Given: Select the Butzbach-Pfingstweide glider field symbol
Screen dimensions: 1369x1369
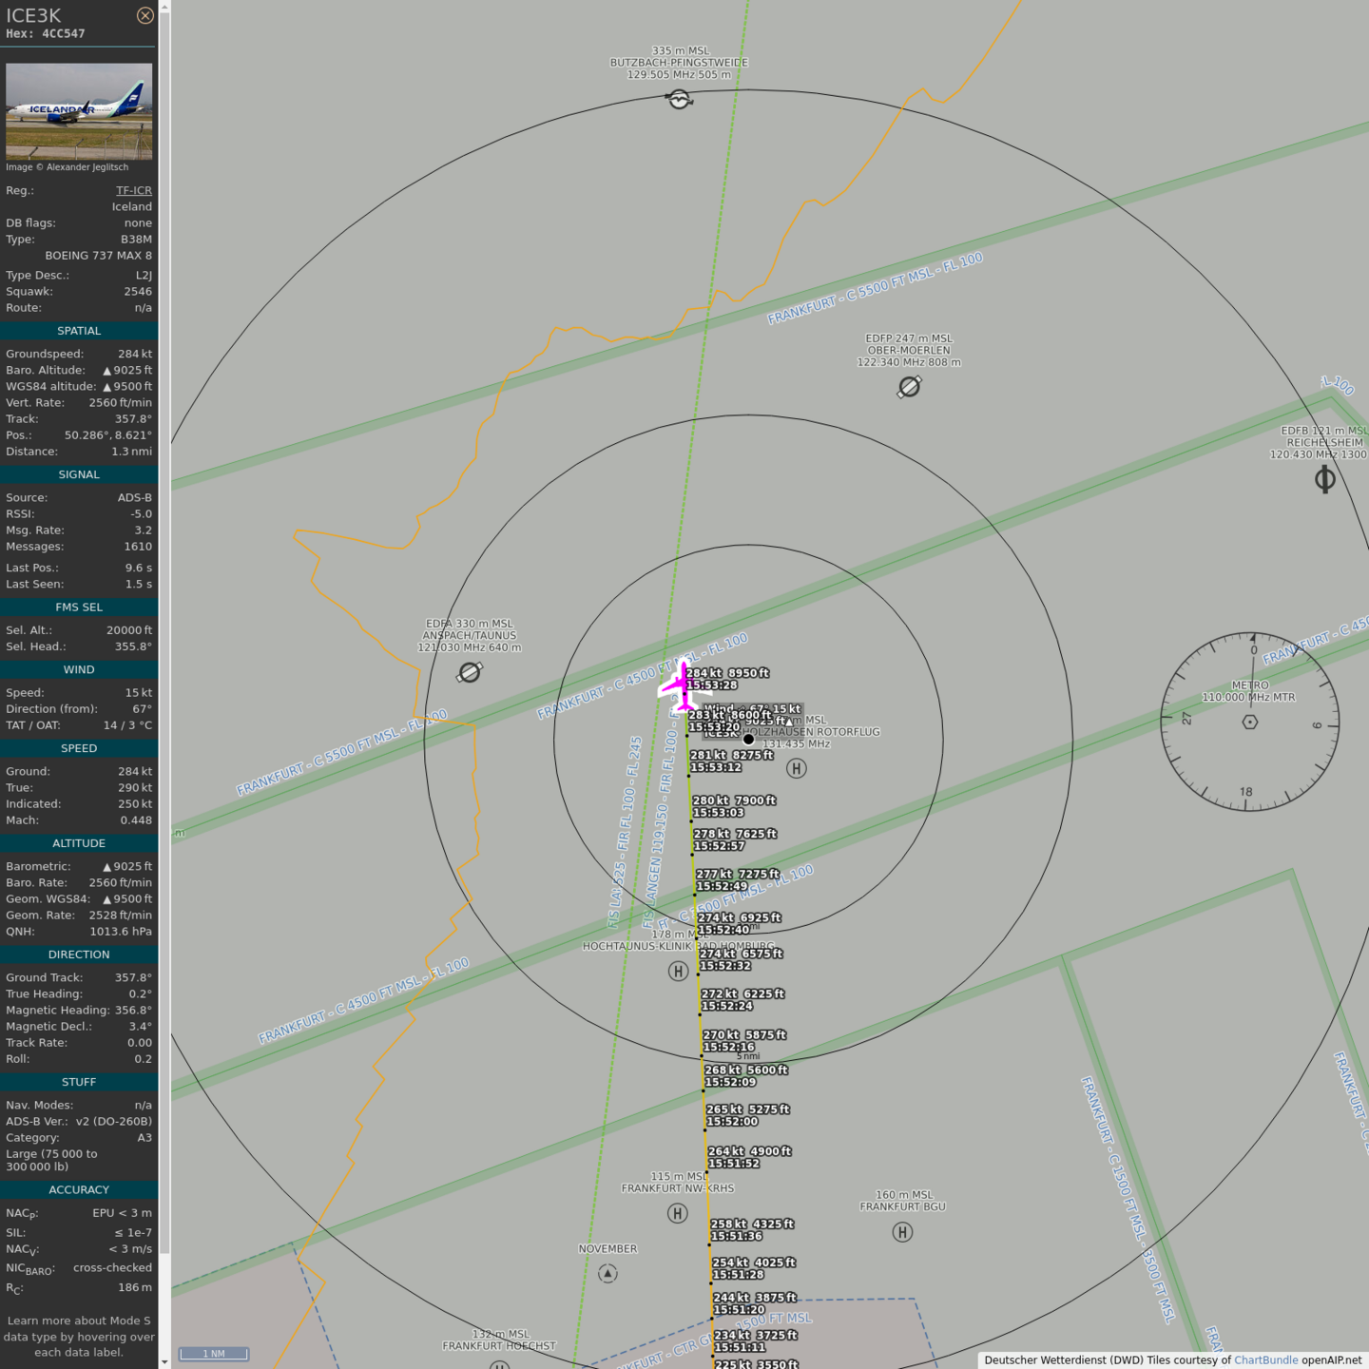Looking at the screenshot, I should (679, 99).
